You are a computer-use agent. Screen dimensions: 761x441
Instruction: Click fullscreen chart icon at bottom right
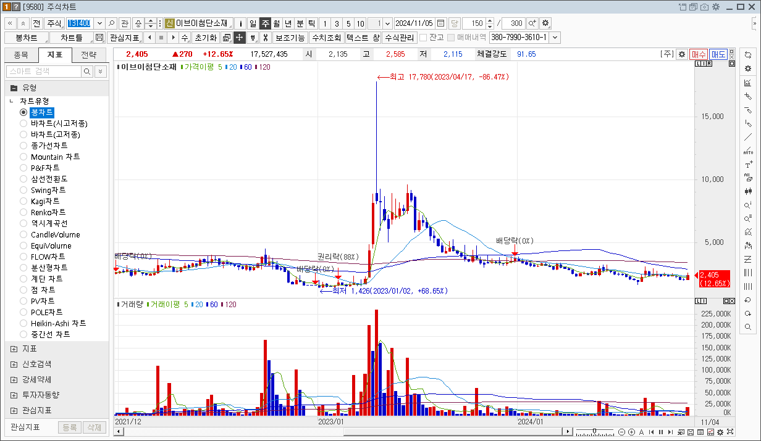click(x=731, y=432)
